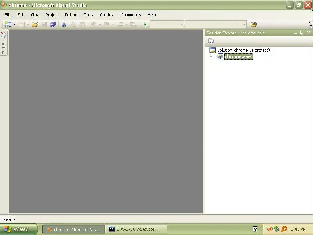Viewport: 313px width, 235px height.
Task: Switch to C:\WINDOWS\system32 command prompt taskbar button
Action: (x=136, y=230)
